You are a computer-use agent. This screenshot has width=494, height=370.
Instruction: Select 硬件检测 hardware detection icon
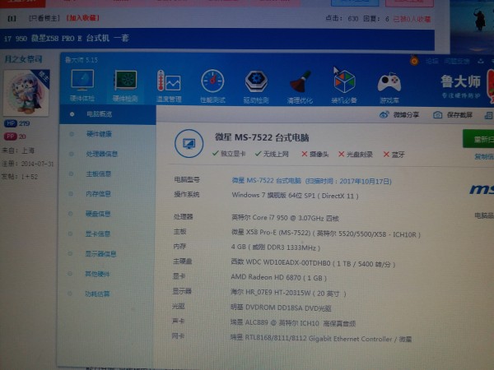coord(125,86)
